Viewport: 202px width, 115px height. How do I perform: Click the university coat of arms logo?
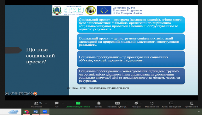[x=57, y=10]
